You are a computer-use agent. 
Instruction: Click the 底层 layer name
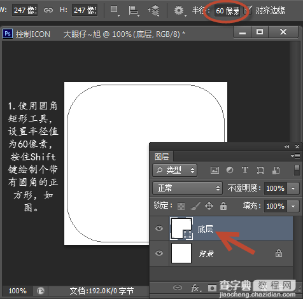click(205, 229)
